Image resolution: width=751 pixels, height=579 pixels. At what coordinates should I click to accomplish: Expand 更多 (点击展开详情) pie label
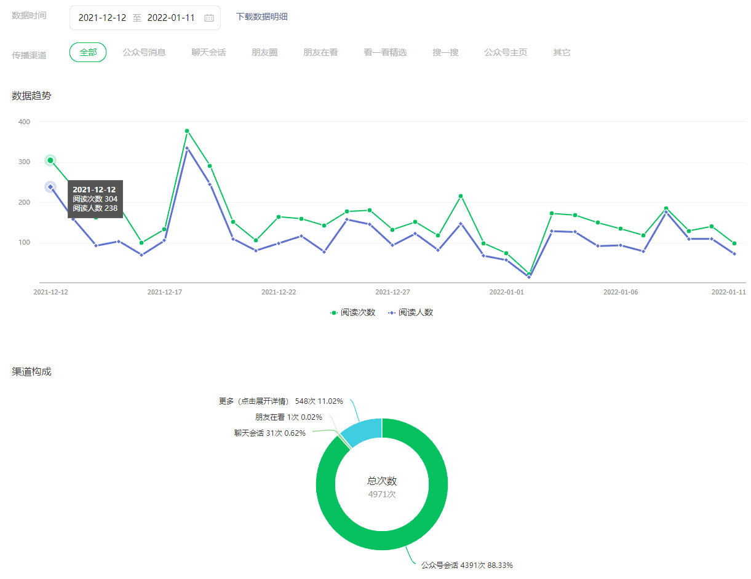pyautogui.click(x=280, y=401)
